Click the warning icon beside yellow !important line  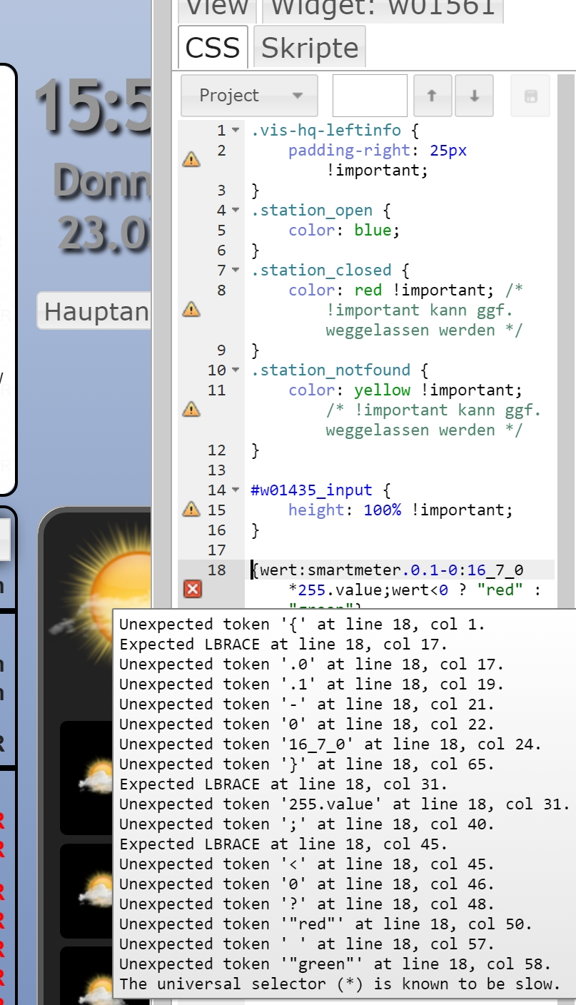click(191, 409)
